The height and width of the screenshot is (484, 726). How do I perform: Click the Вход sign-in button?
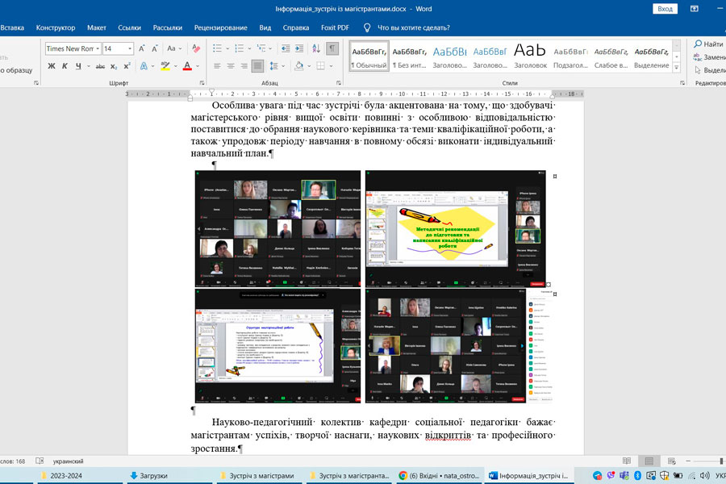pyautogui.click(x=665, y=8)
